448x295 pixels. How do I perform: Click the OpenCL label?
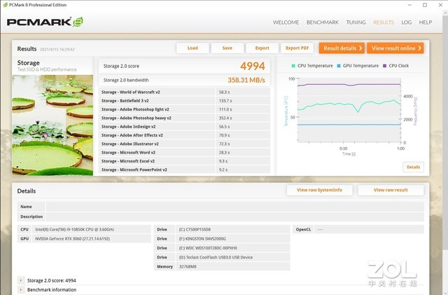(x=303, y=229)
